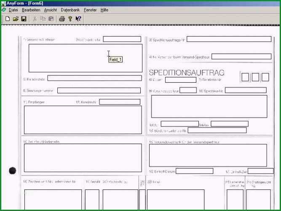Click the large Empfänger address box
This screenshot has width=281, height=211.
tap(83, 120)
